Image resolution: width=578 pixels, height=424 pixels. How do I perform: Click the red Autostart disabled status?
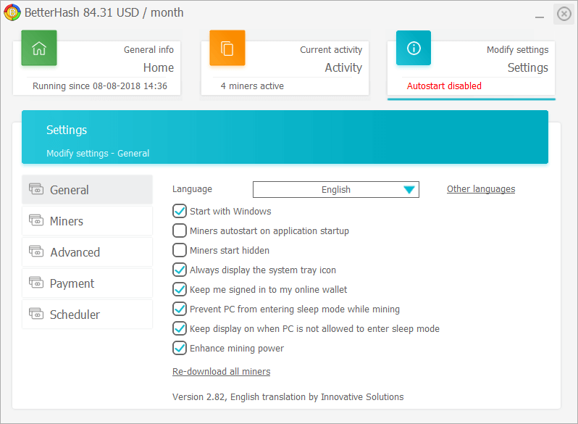(x=444, y=86)
